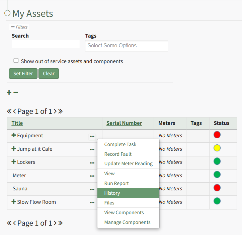The width and height of the screenshot is (242, 235).
Task: Open the three-dot menu for Sauna row
Action: coord(92,189)
